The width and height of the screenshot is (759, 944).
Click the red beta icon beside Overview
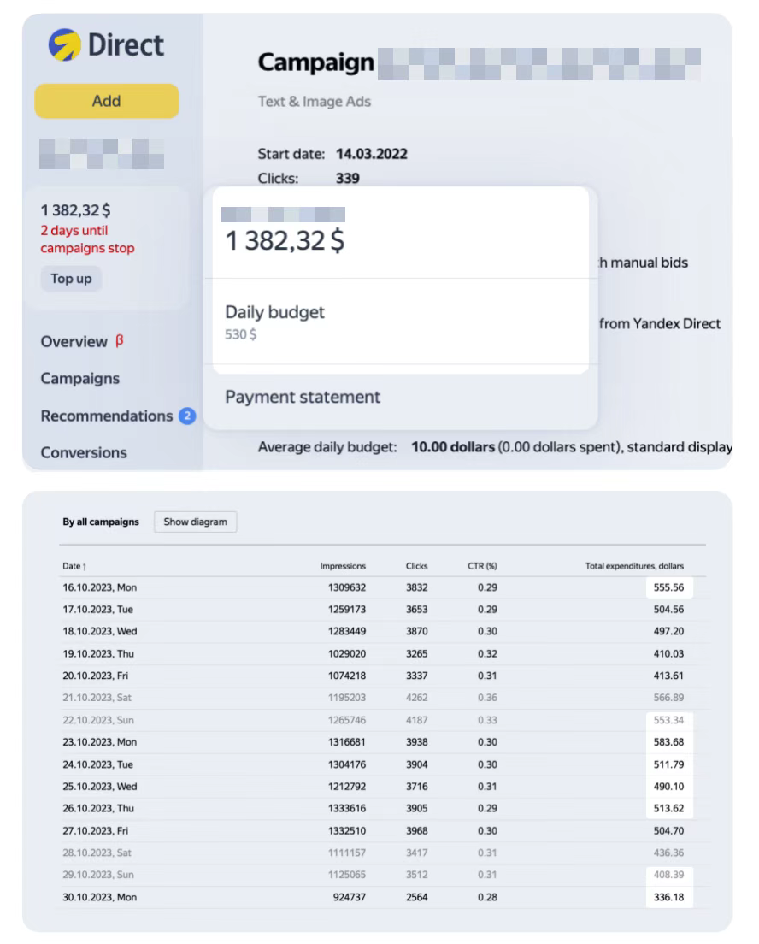point(119,341)
